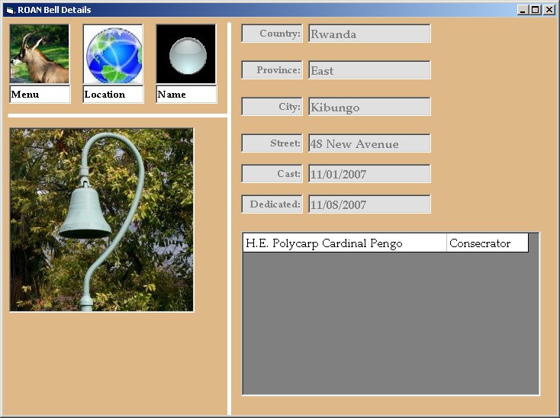Click the Consecrator cell in the grid
The width and height of the screenshot is (560, 418).
[487, 243]
